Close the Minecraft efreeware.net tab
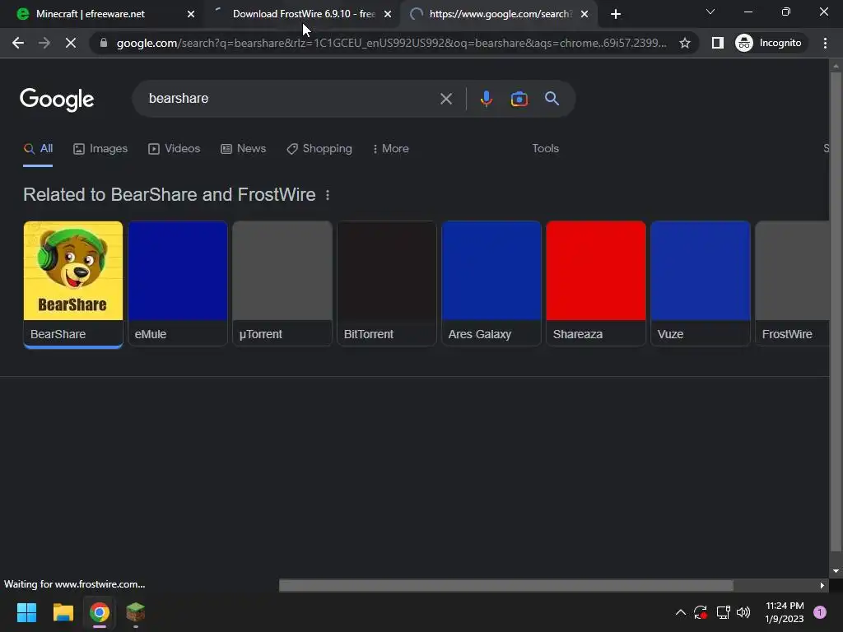 [x=190, y=14]
